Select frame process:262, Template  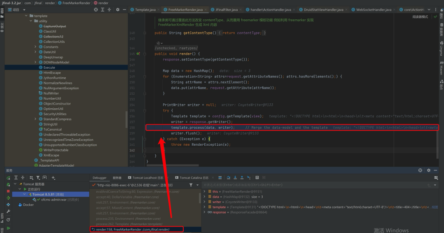click(129, 224)
